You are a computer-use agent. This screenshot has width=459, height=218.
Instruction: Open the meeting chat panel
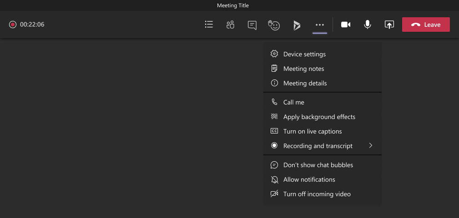click(x=252, y=25)
